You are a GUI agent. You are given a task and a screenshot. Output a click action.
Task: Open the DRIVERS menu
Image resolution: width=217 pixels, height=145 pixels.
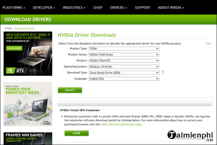tap(118, 8)
